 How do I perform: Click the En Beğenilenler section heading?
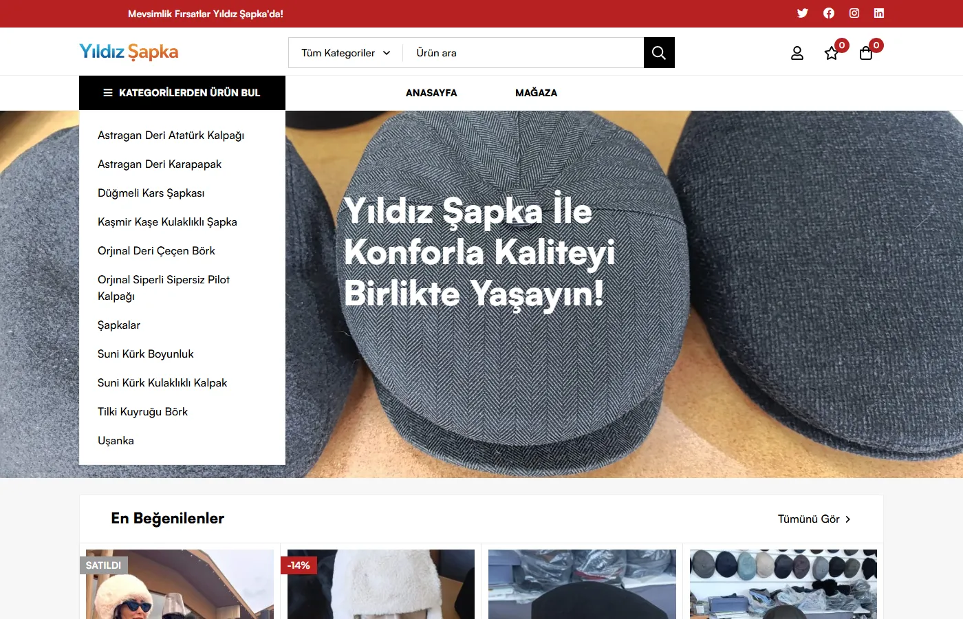(168, 519)
